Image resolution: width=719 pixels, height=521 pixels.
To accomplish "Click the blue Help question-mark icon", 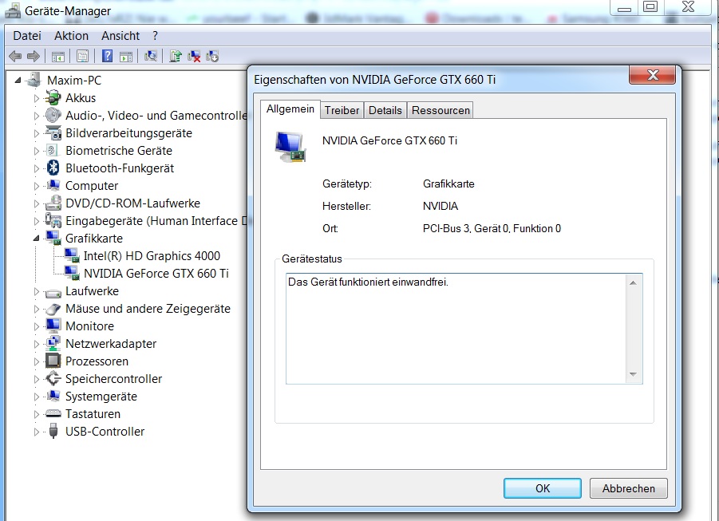I will [x=107, y=56].
